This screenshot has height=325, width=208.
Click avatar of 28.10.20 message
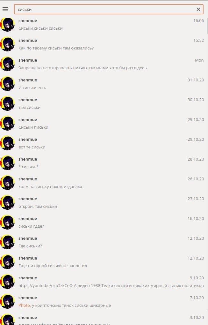click(x=7, y=163)
